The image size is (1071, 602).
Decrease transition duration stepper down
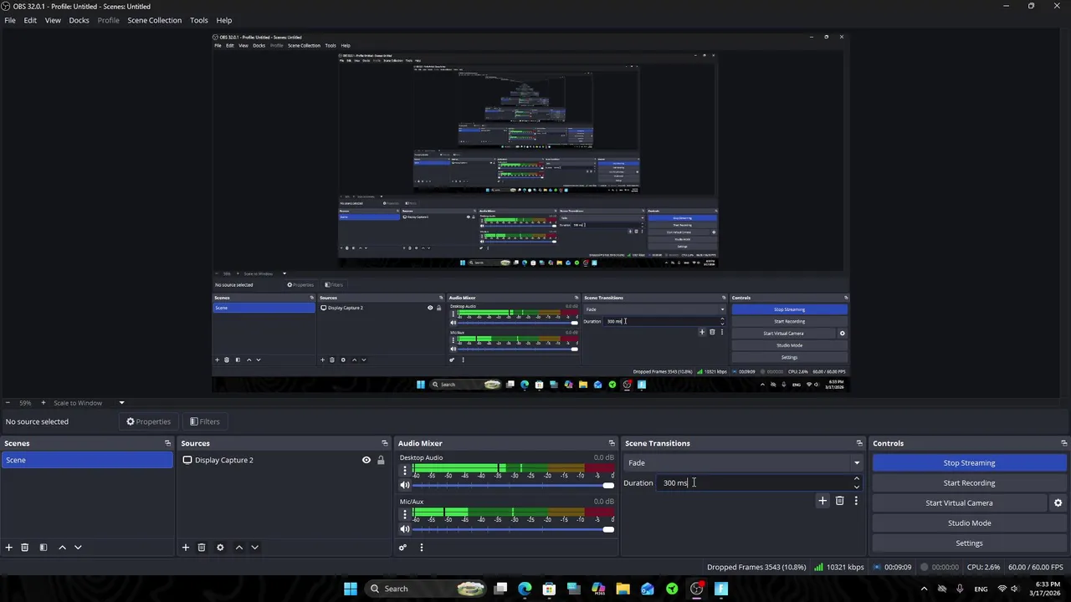click(856, 487)
